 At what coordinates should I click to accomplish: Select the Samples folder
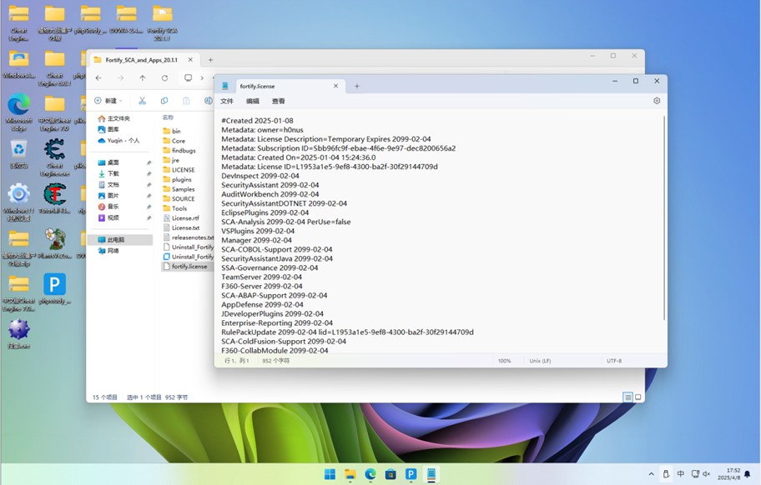(x=183, y=189)
